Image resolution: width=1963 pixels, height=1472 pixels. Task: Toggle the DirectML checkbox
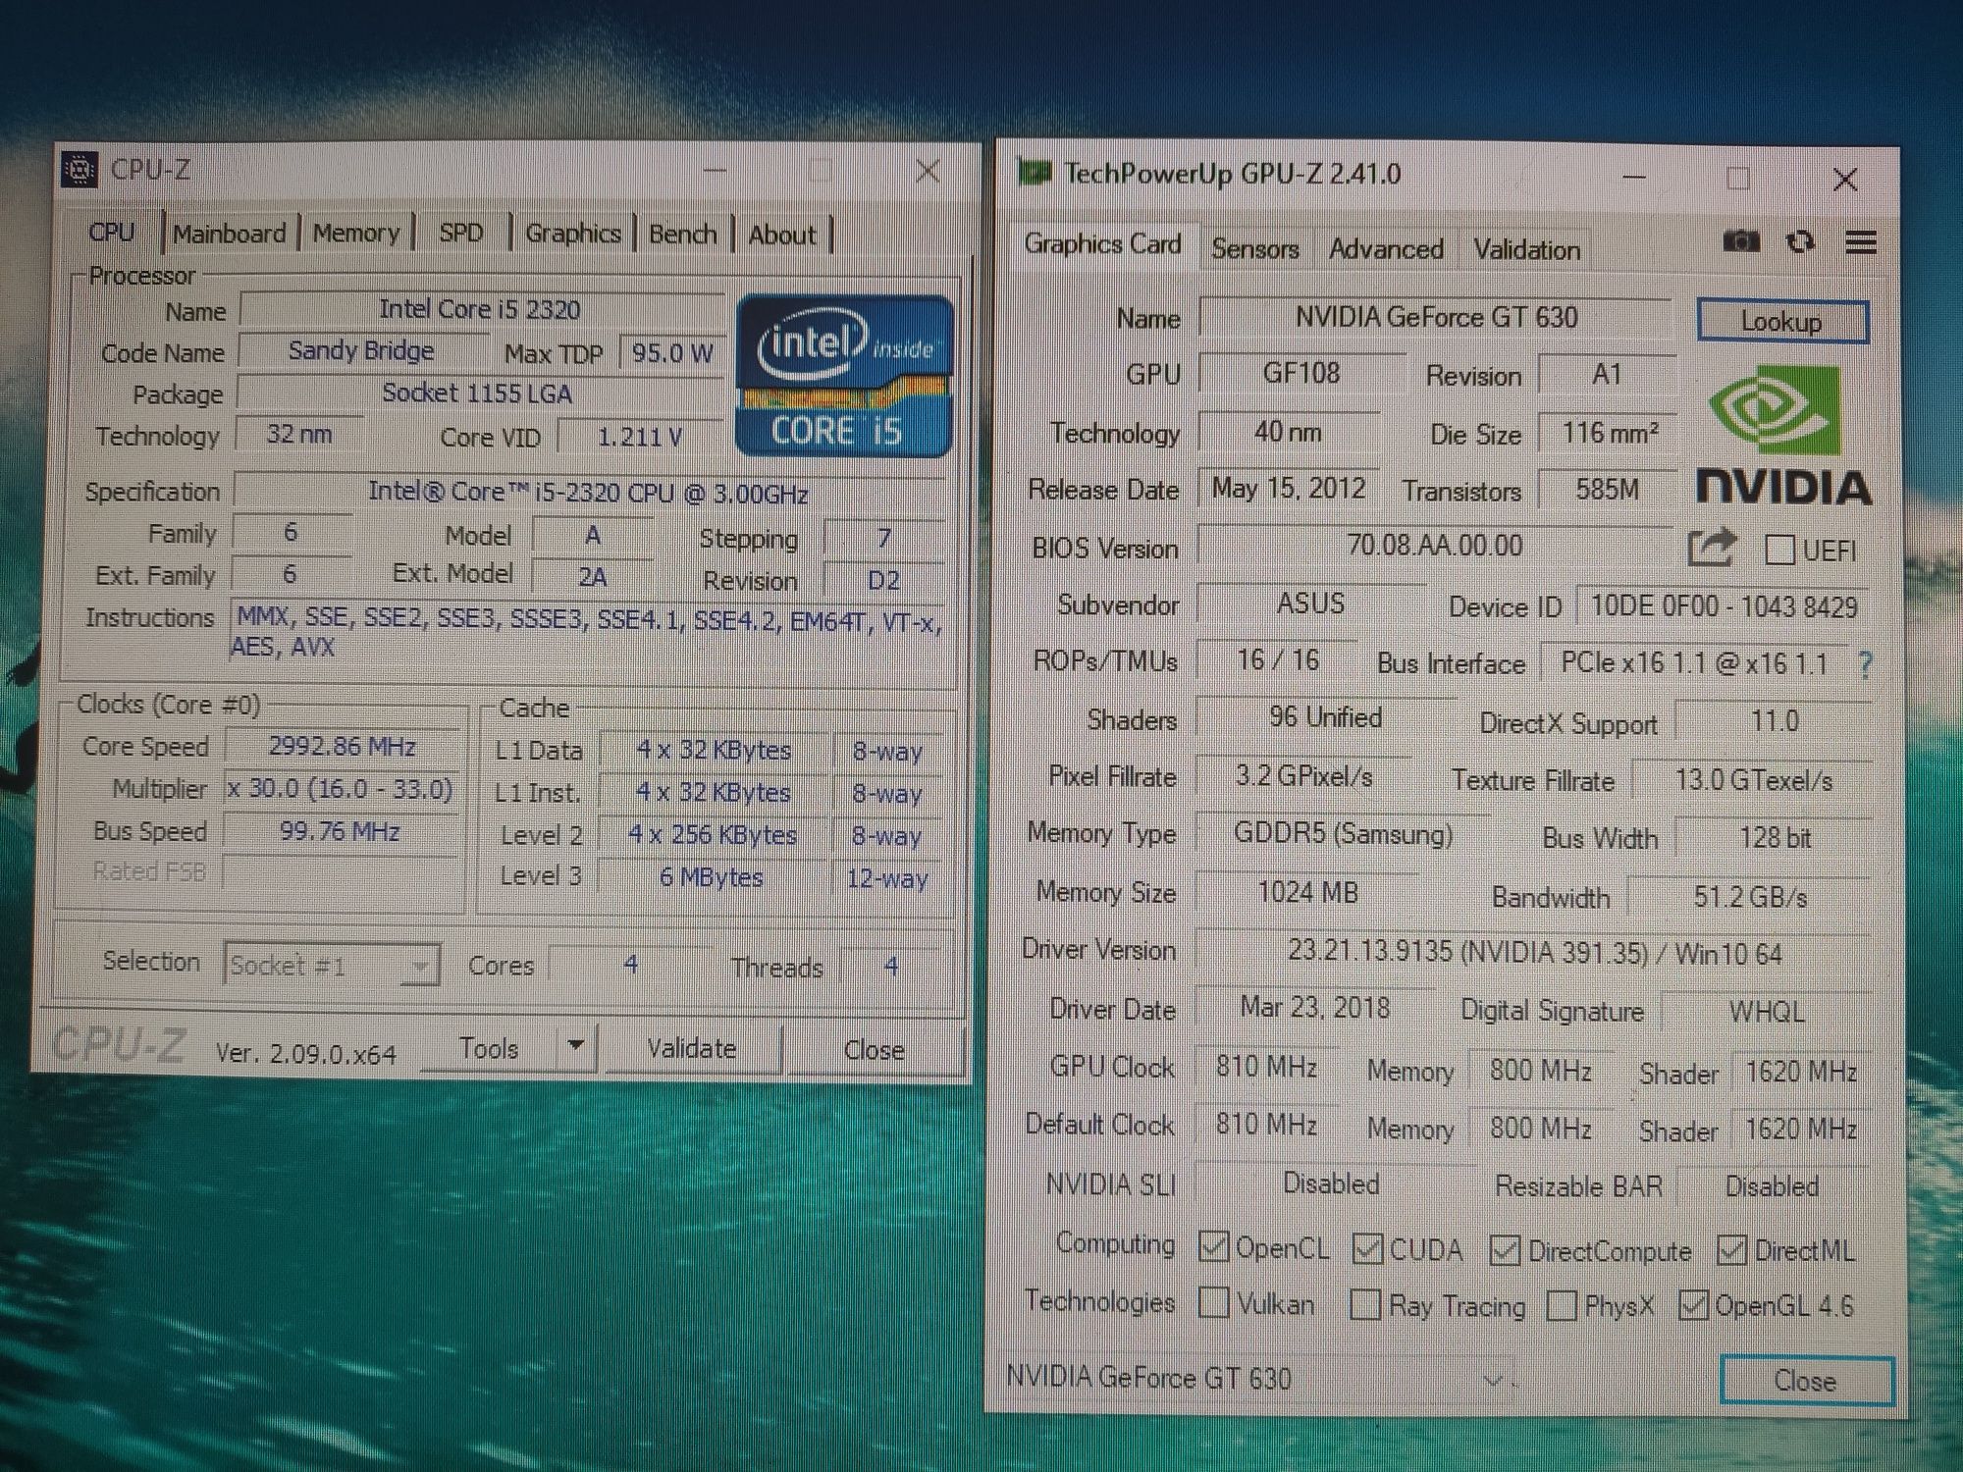click(1731, 1250)
